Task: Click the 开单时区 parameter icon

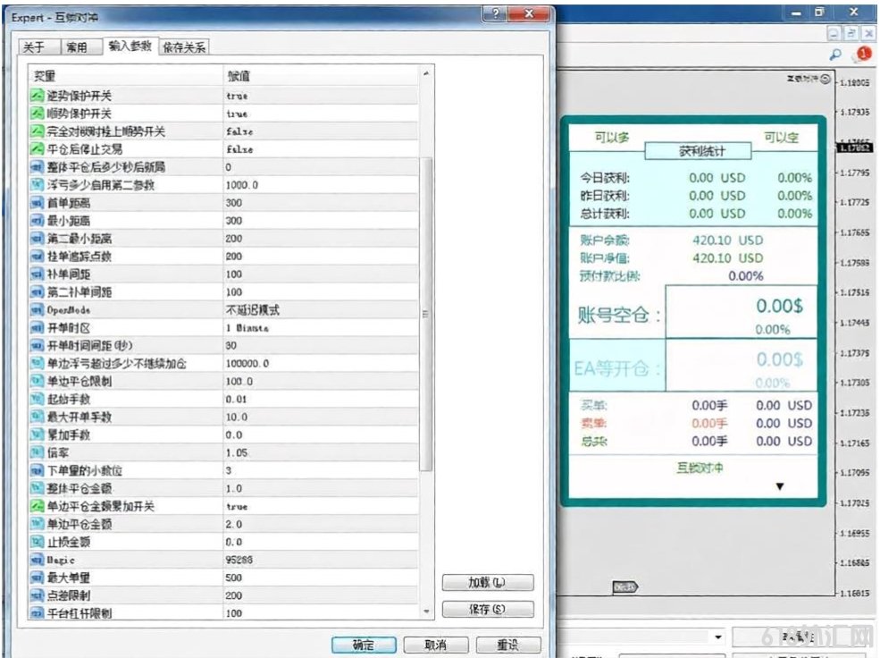Action: point(37,328)
